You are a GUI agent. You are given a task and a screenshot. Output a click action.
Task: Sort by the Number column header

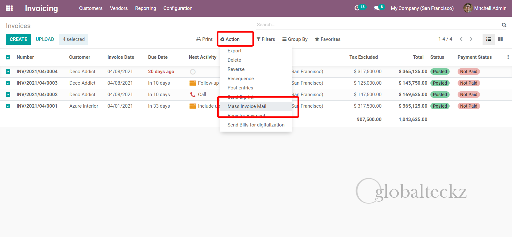(x=25, y=57)
